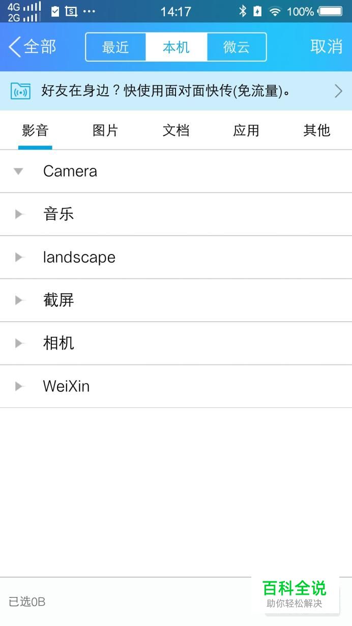The image size is (352, 626).
Task: Tap the back arrow next to 全部
Action: coord(14,47)
